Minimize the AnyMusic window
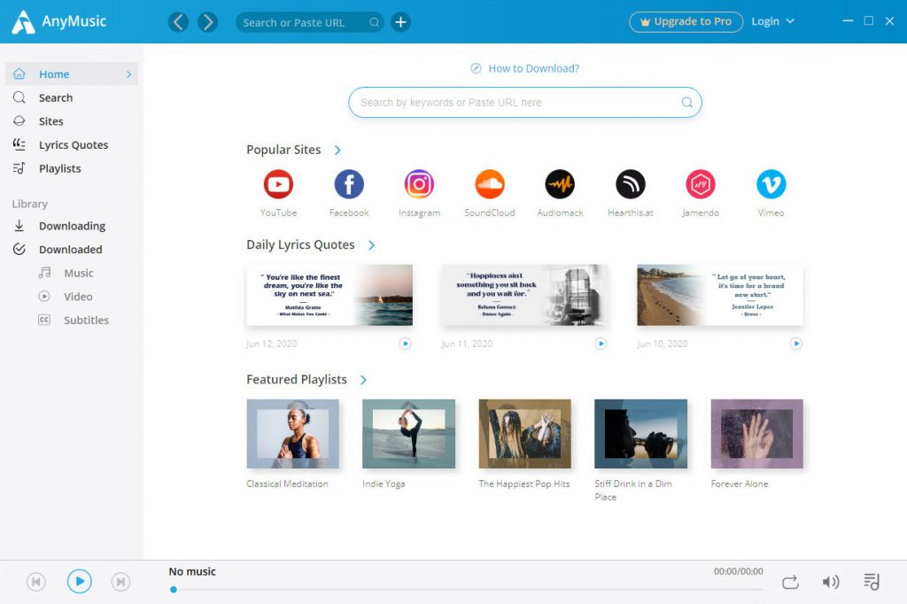Image resolution: width=907 pixels, height=604 pixels. [848, 21]
